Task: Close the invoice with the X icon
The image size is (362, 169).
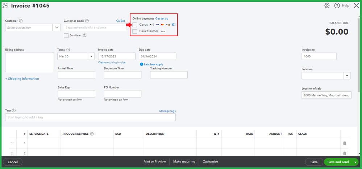Action: pyautogui.click(x=356, y=5)
